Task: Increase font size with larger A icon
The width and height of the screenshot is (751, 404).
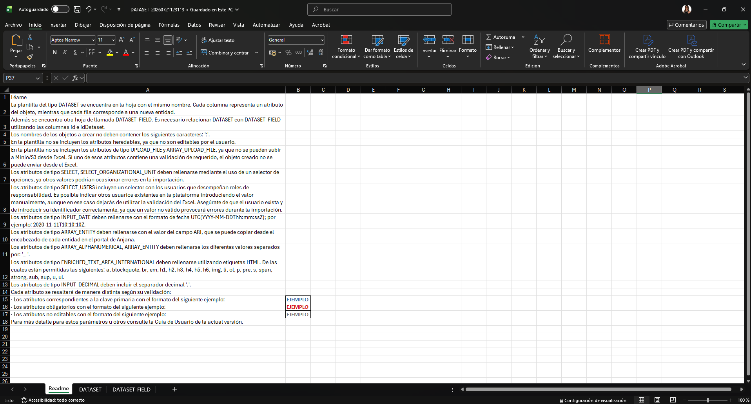Action: [x=122, y=40]
